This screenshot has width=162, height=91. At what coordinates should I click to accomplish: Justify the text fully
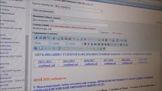click(108, 45)
